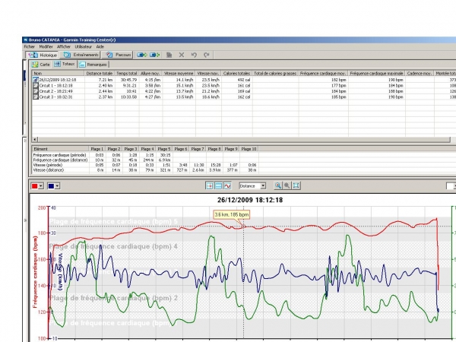456x342 pixels.
Task: Click the zoom out magnifier icon
Action: pyautogui.click(x=287, y=185)
